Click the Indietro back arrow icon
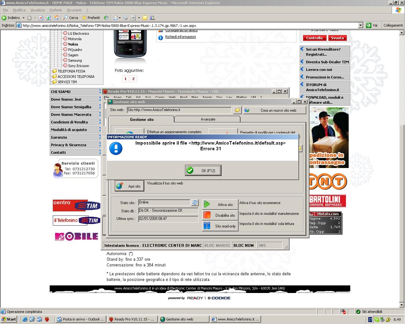Screen dimensions: 405x324 (4, 18)
